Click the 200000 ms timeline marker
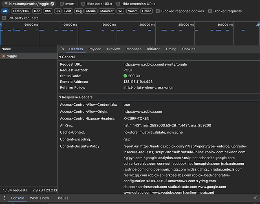The height and width of the screenshot is (204, 260). coord(147,24)
